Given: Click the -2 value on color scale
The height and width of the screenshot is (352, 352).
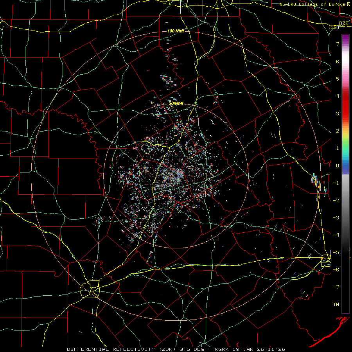Looking at the screenshot, I should 336,200.
